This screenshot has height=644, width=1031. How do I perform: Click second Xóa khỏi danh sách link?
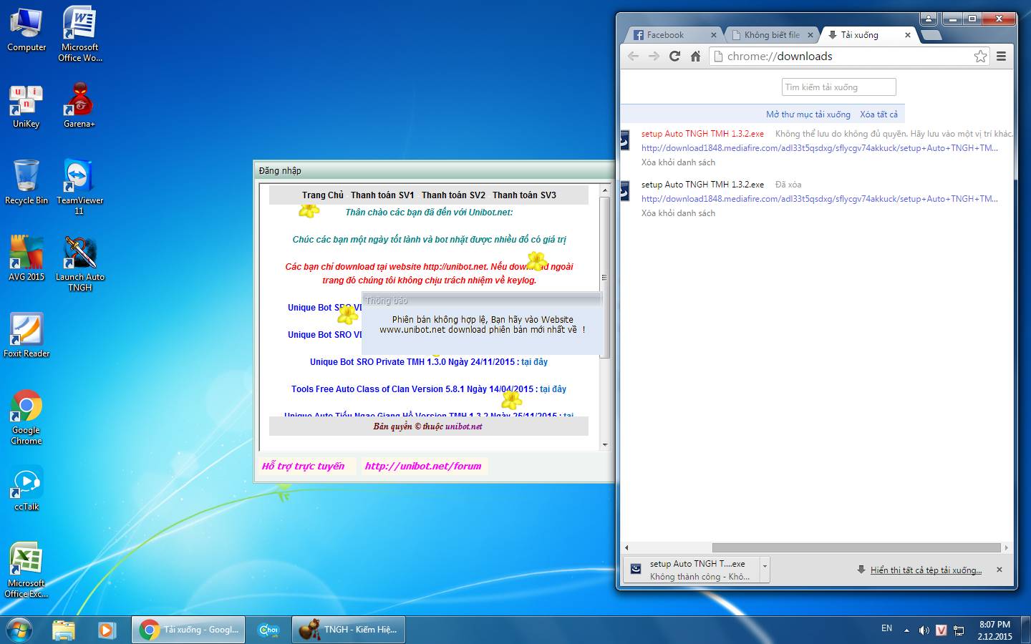[x=678, y=213]
